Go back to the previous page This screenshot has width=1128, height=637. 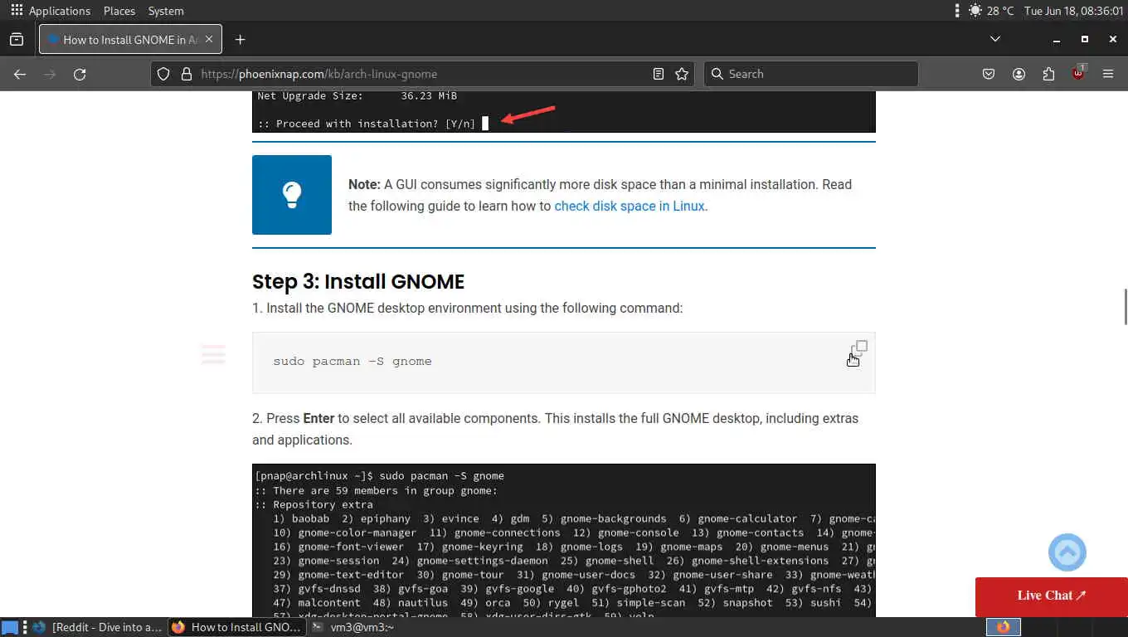point(20,74)
